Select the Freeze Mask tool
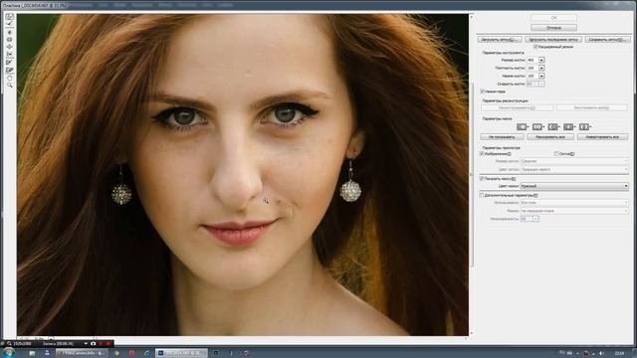The height and width of the screenshot is (358, 637). pos(9,62)
